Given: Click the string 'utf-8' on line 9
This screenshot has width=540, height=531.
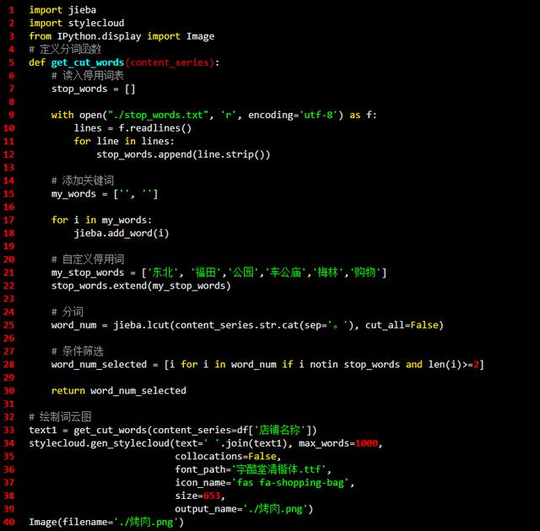Looking at the screenshot, I should click(x=318, y=115).
